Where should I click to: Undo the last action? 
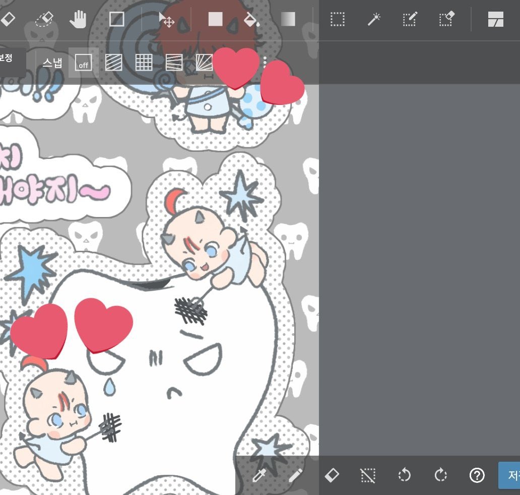(404, 475)
